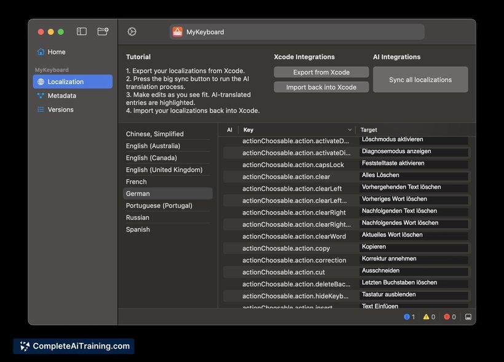Toggle the bottom panel icon in status bar
The height and width of the screenshot is (362, 504).
click(x=468, y=317)
